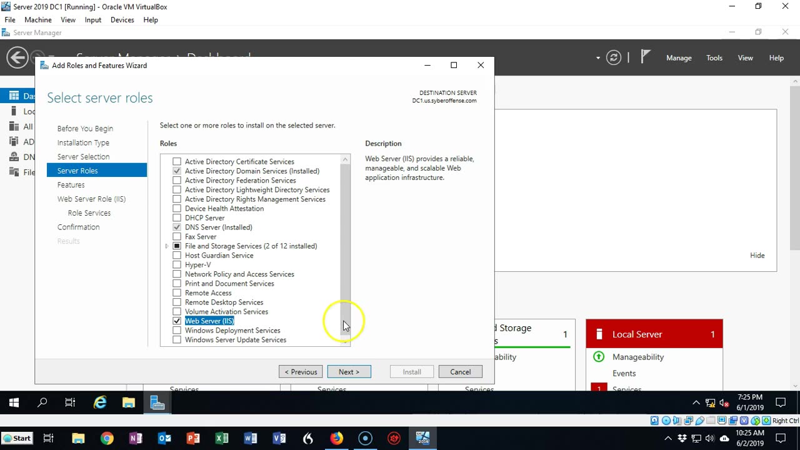Check Windows Deployment Services role
Screen dimensions: 800x450
coord(177,330)
